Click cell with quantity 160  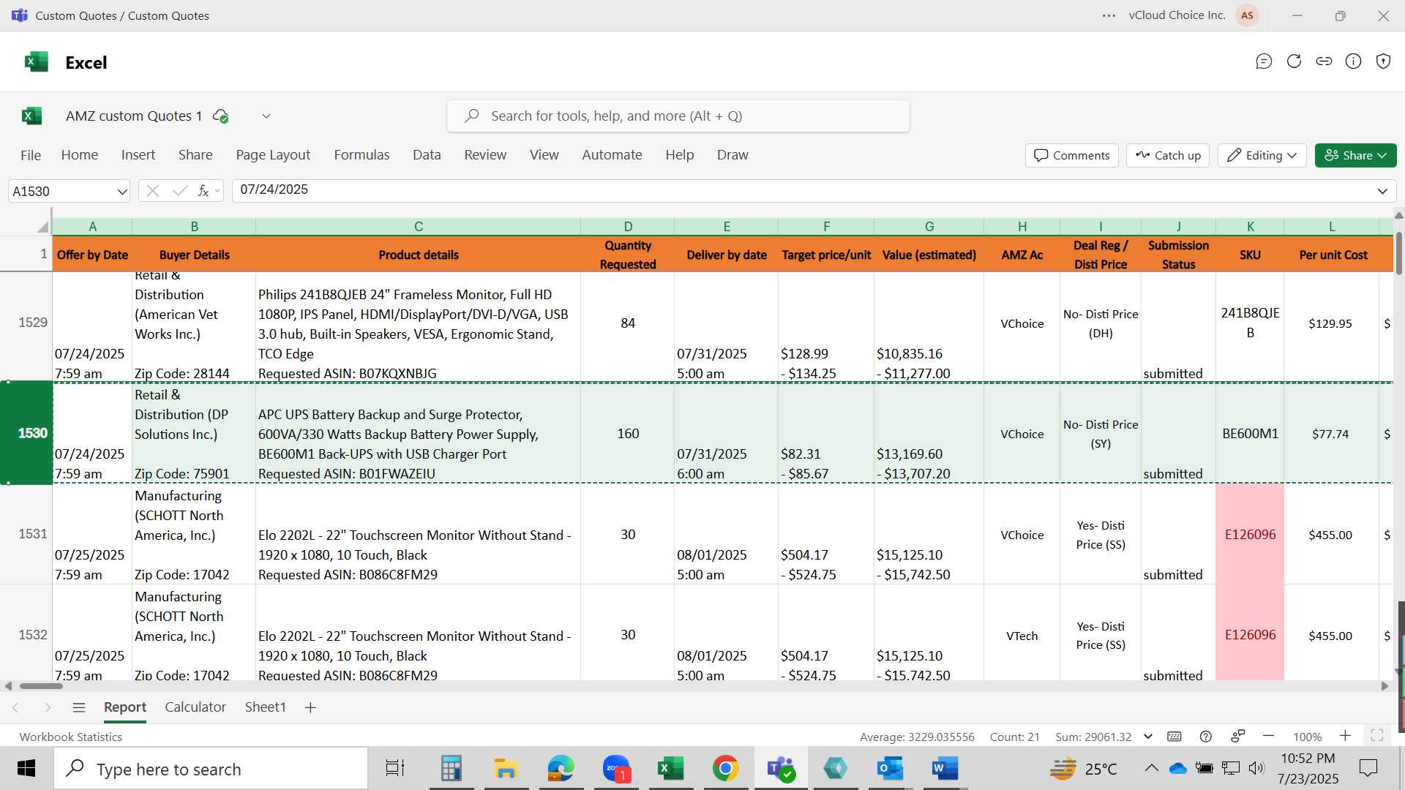click(x=628, y=433)
